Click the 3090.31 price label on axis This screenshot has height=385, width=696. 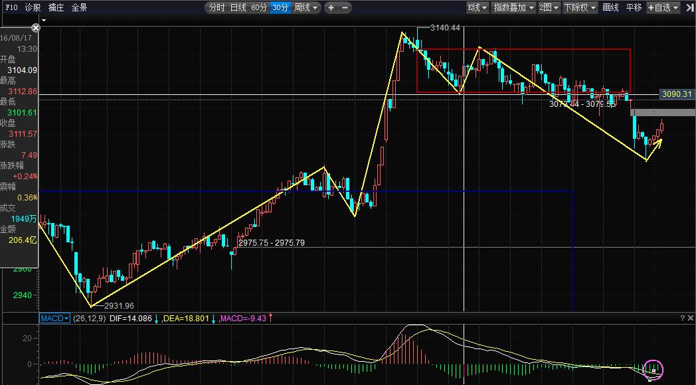[677, 95]
